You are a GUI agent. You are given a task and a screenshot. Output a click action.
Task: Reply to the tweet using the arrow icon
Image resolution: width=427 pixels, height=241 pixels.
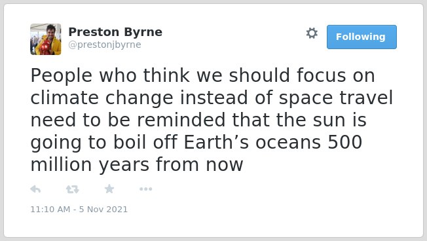point(35,189)
